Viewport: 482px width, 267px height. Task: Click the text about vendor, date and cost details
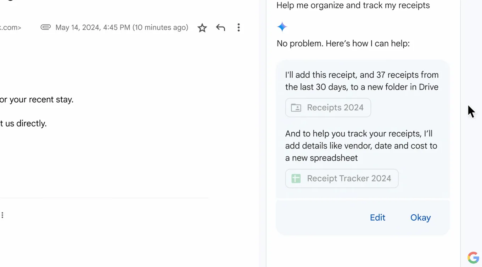[x=361, y=146]
